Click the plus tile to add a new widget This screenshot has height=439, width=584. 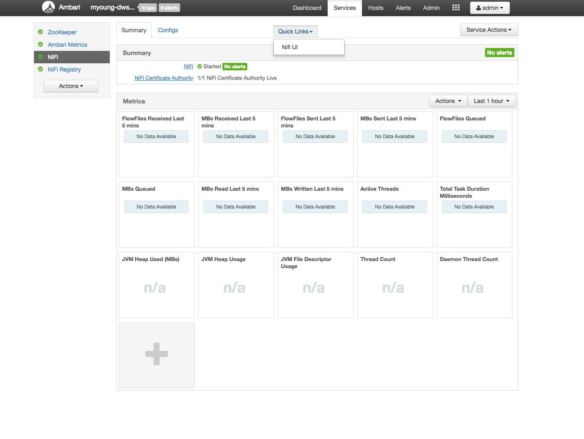156,355
